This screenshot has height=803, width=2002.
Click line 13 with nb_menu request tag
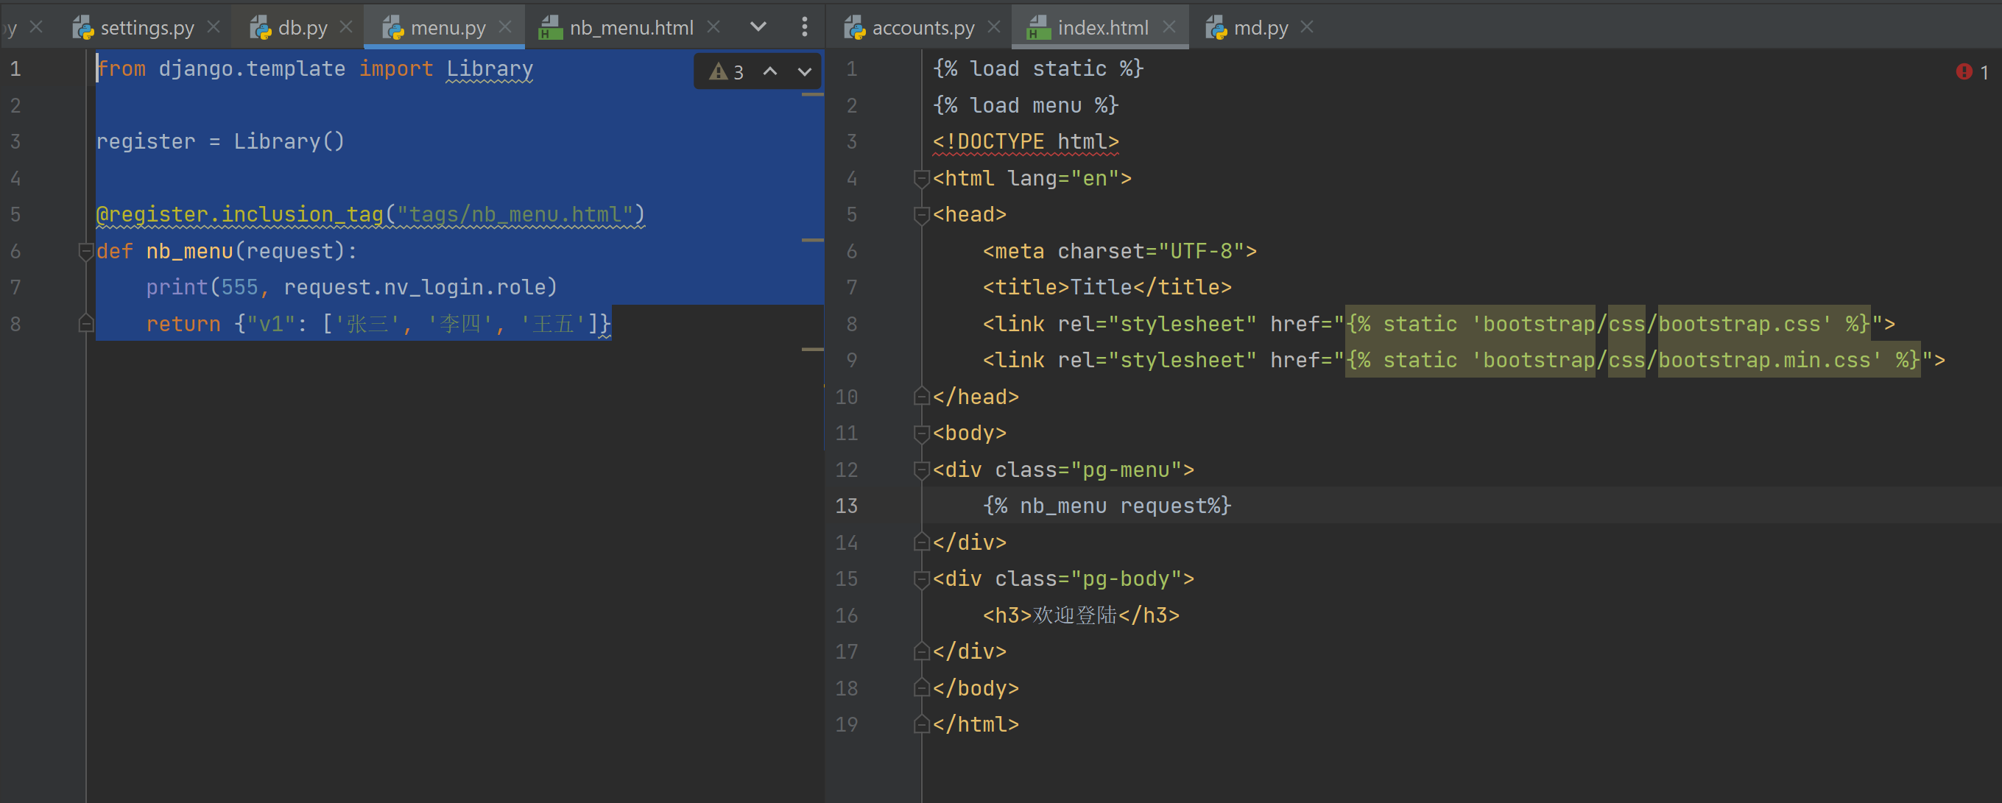coord(1106,506)
